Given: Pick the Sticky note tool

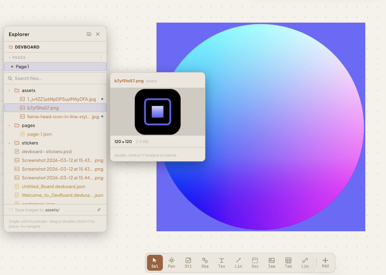Looking at the screenshot, I should click(188, 262).
